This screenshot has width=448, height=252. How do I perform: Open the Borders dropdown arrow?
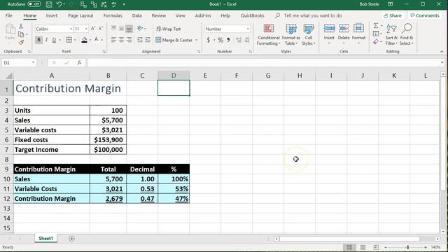pos(75,40)
